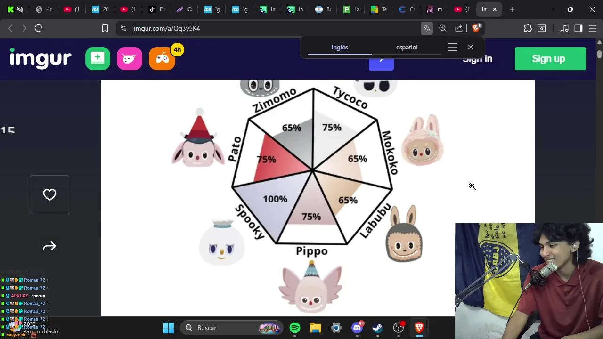Click the Sign in link
This screenshot has height=339, width=603.
point(477,59)
